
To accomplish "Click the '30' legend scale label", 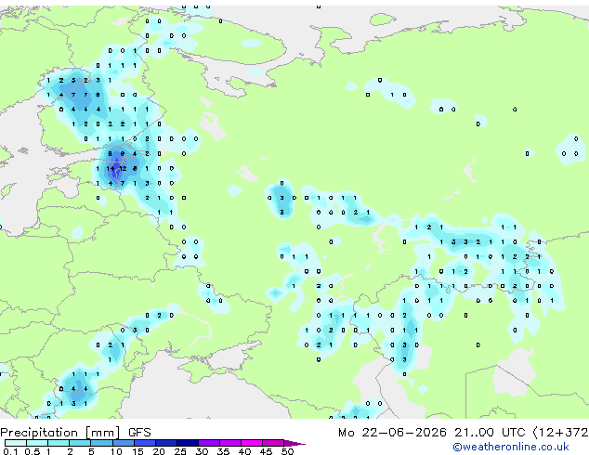I will (202, 451).
